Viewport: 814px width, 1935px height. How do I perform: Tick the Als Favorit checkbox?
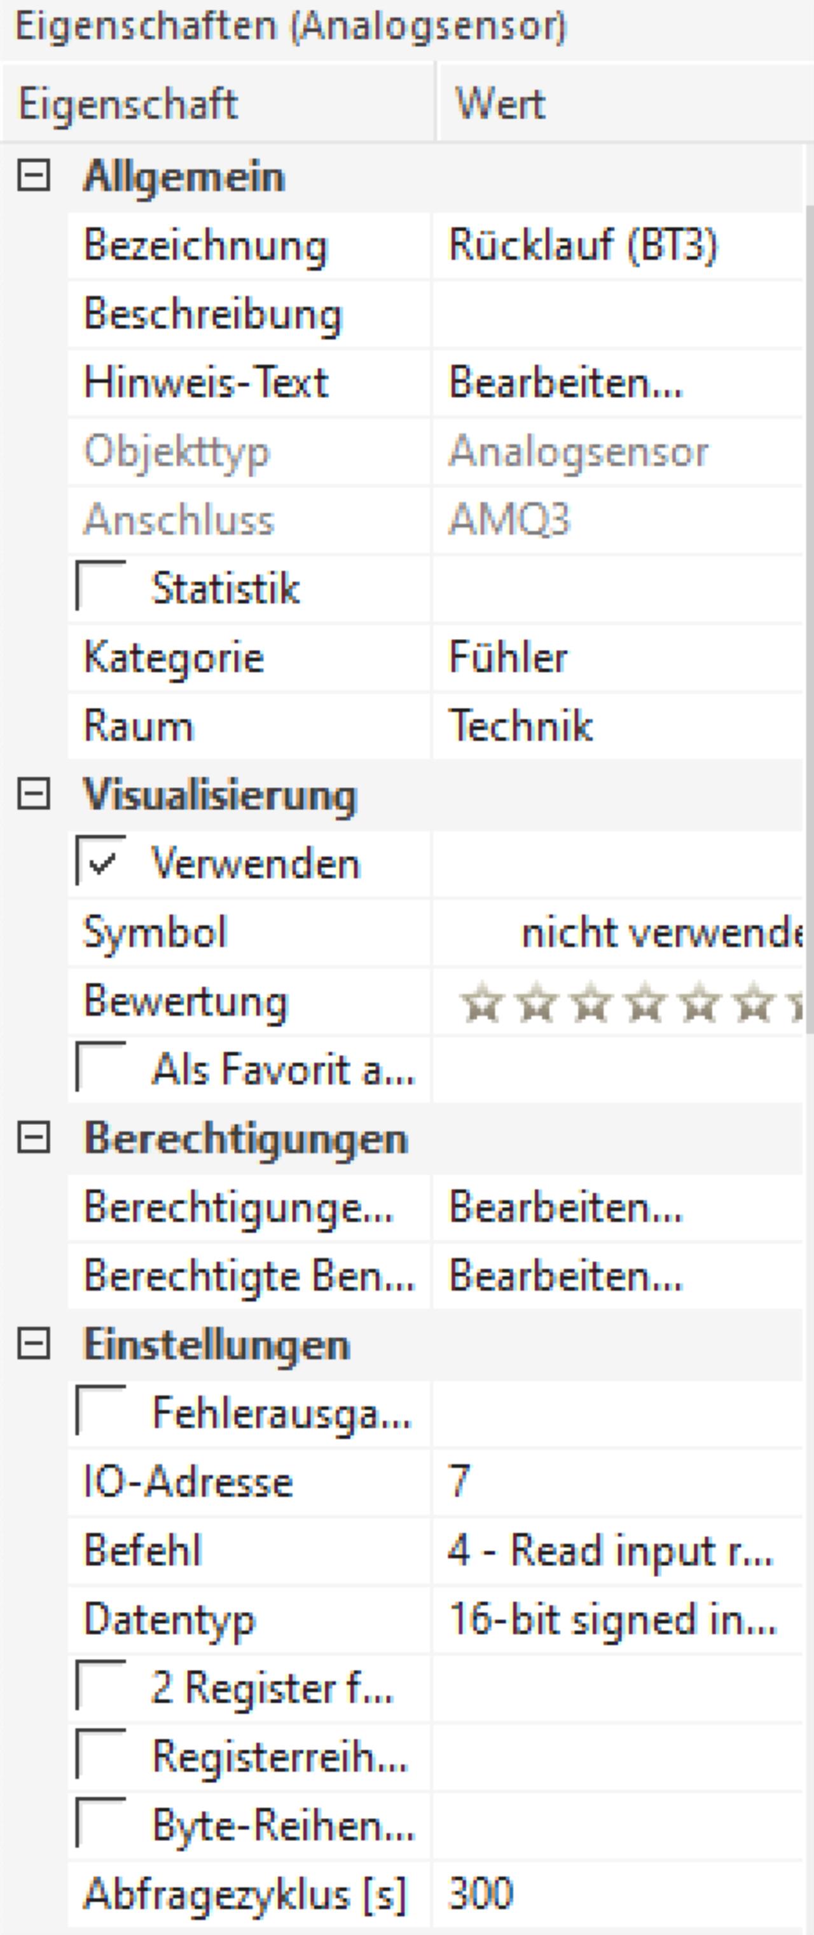100,1068
